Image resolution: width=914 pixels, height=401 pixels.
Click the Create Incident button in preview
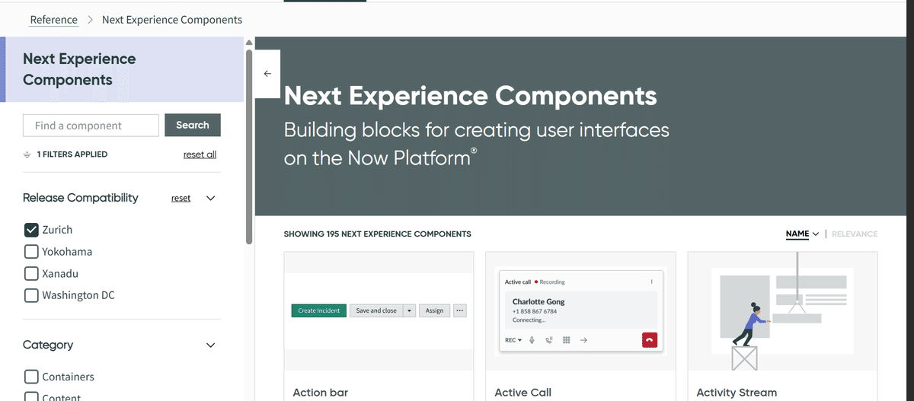(318, 310)
